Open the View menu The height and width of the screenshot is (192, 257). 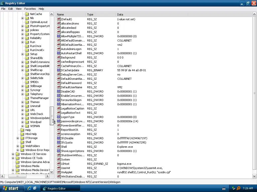click(19, 9)
